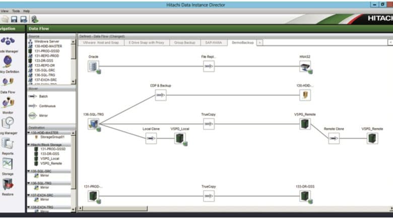
Task: Open the Log Manager navigation icon
Action: 8,123
